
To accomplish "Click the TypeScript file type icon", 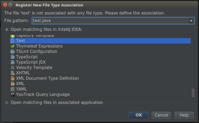I will pyautogui.click(x=12, y=57).
